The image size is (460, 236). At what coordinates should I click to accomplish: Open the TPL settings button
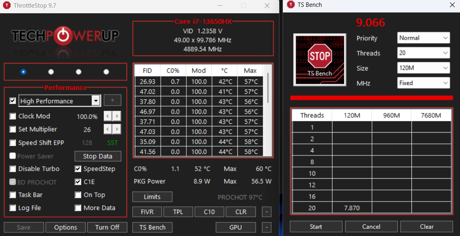[x=178, y=212]
